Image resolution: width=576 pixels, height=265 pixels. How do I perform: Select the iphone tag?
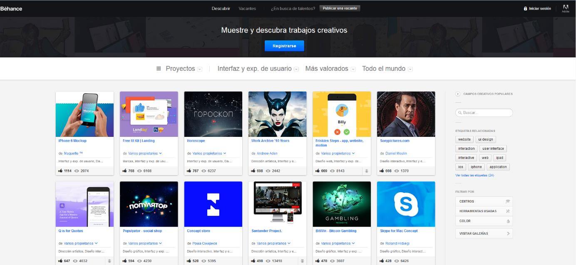(x=476, y=167)
